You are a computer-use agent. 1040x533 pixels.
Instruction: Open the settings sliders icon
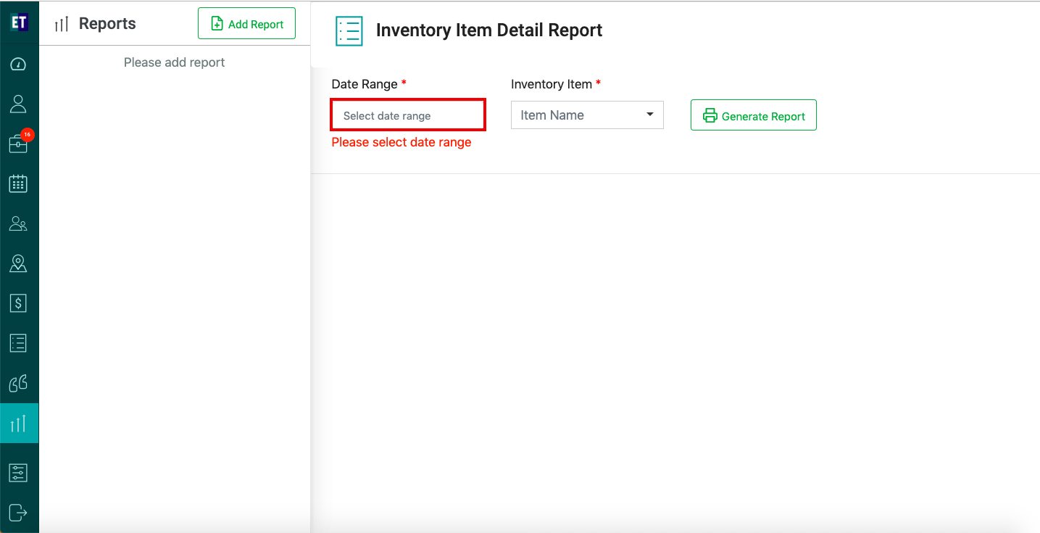pos(18,473)
